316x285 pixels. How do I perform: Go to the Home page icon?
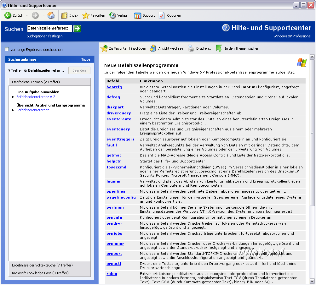click(x=51, y=15)
